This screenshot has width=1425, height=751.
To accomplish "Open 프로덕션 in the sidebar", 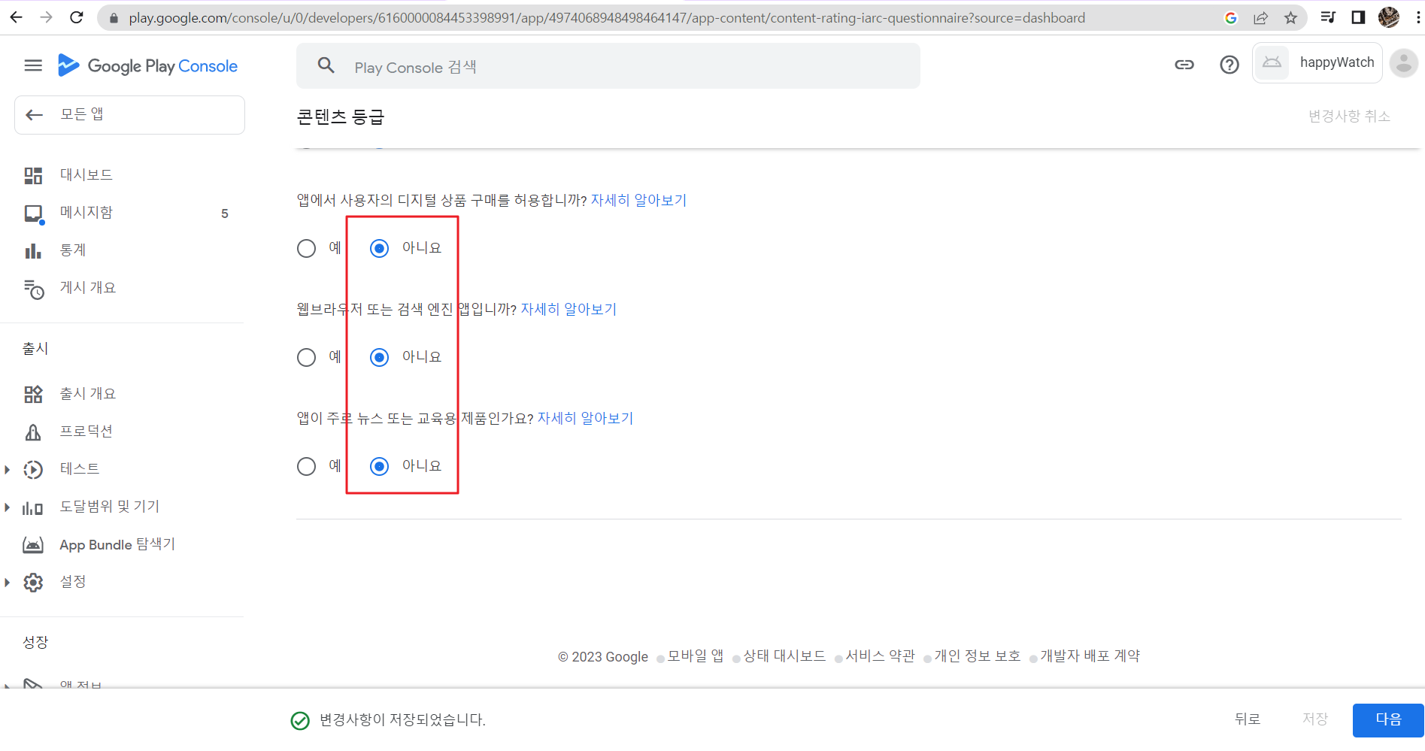I will (86, 431).
